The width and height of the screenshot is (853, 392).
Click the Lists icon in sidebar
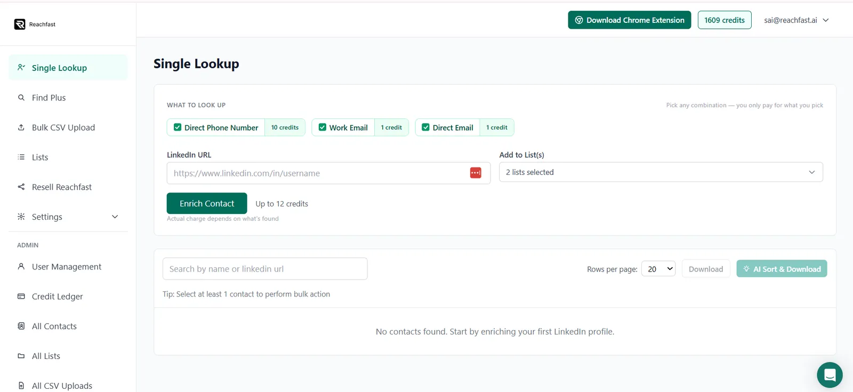(x=21, y=157)
